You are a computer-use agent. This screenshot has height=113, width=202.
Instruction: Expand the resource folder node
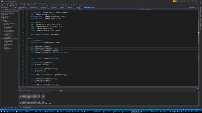(x=3, y=46)
